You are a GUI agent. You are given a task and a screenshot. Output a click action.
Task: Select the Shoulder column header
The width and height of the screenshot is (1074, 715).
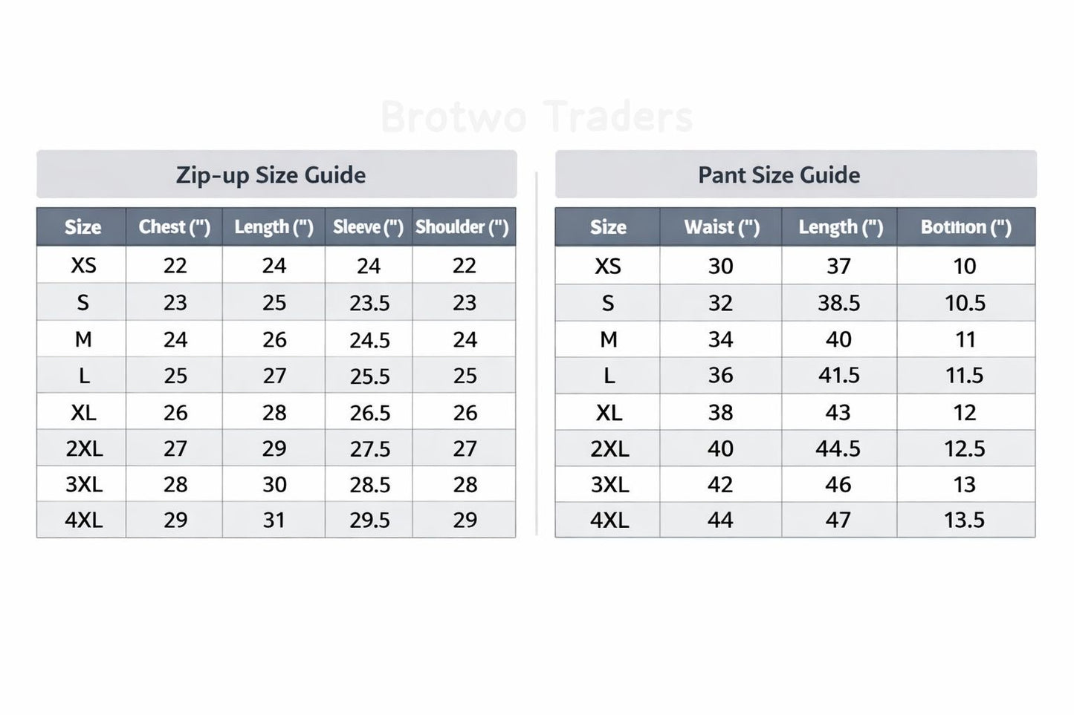(462, 227)
